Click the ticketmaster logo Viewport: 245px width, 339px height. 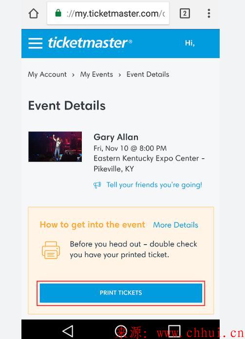coord(90,43)
